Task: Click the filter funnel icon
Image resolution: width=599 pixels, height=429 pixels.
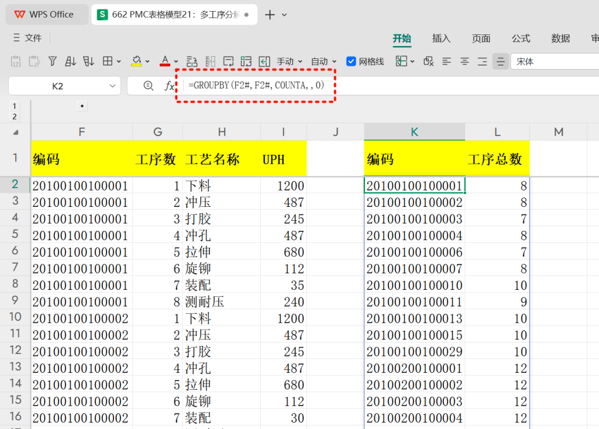Action: [x=53, y=61]
